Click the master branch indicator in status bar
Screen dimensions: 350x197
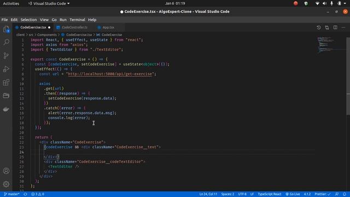coord(12,194)
